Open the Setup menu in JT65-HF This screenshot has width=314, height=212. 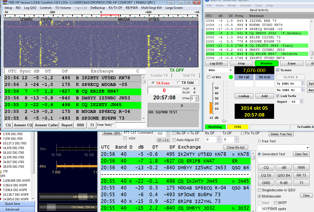pos(8,8)
